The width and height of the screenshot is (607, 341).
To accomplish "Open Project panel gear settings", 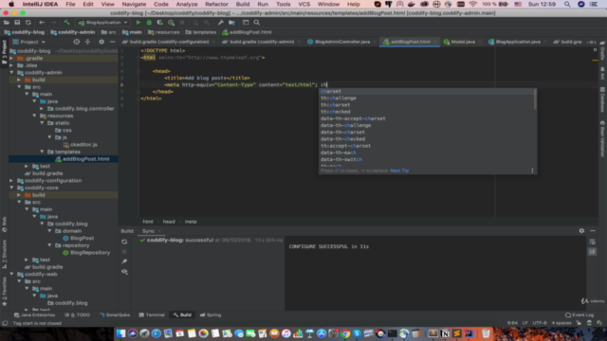I will click(x=101, y=42).
